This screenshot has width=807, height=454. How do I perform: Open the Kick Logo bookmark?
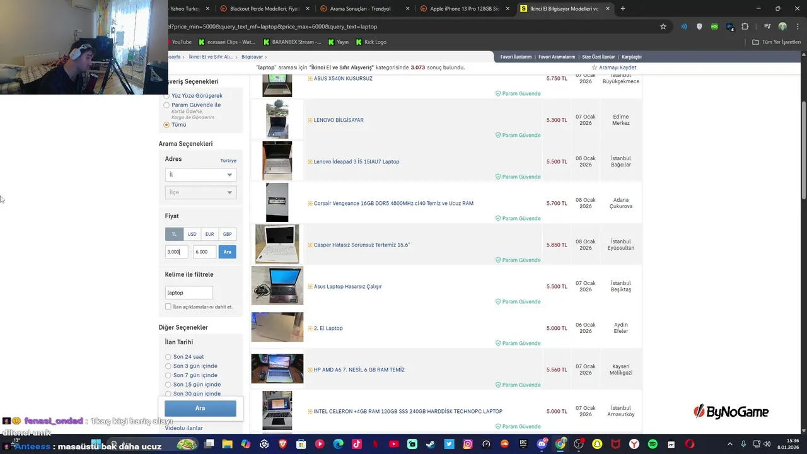click(x=371, y=42)
